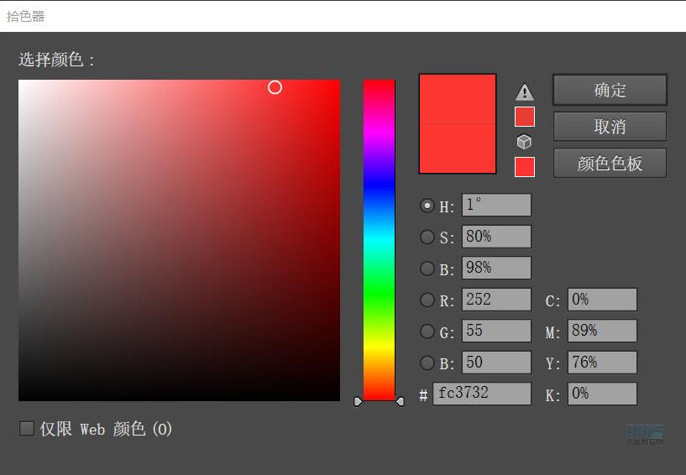The width and height of the screenshot is (686, 475).
Task: Open the 颜色色板 color swatches button
Action: click(x=610, y=163)
